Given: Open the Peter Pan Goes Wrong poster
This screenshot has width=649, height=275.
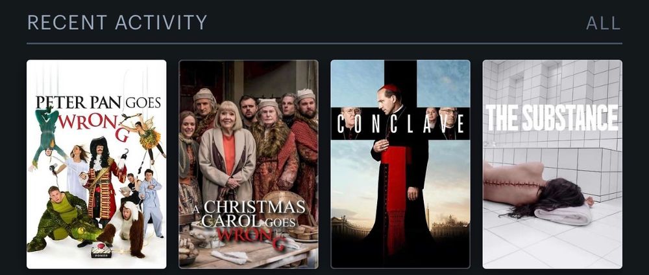Looking at the screenshot, I should [97, 164].
